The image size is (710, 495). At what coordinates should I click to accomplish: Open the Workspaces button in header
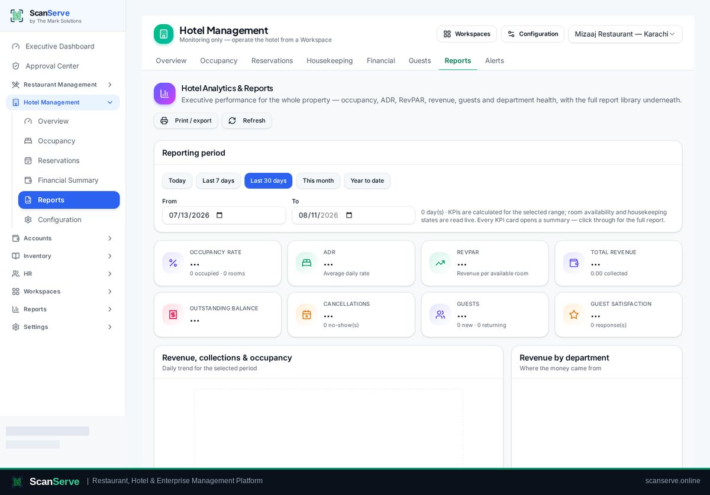(467, 34)
